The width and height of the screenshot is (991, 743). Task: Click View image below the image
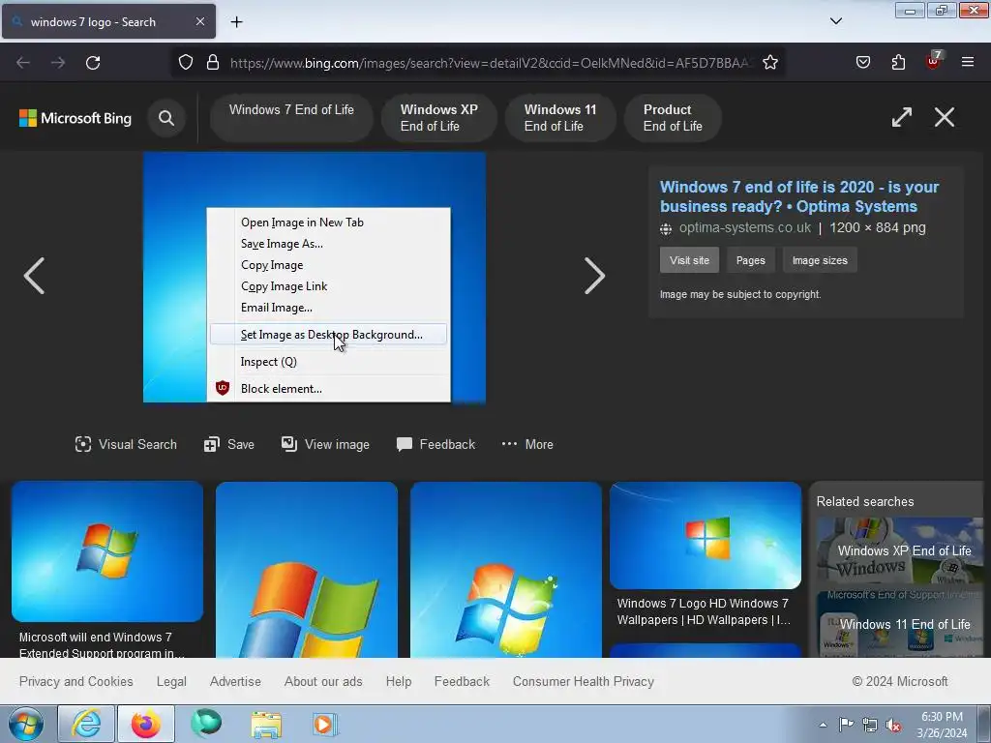pyautogui.click(x=325, y=444)
